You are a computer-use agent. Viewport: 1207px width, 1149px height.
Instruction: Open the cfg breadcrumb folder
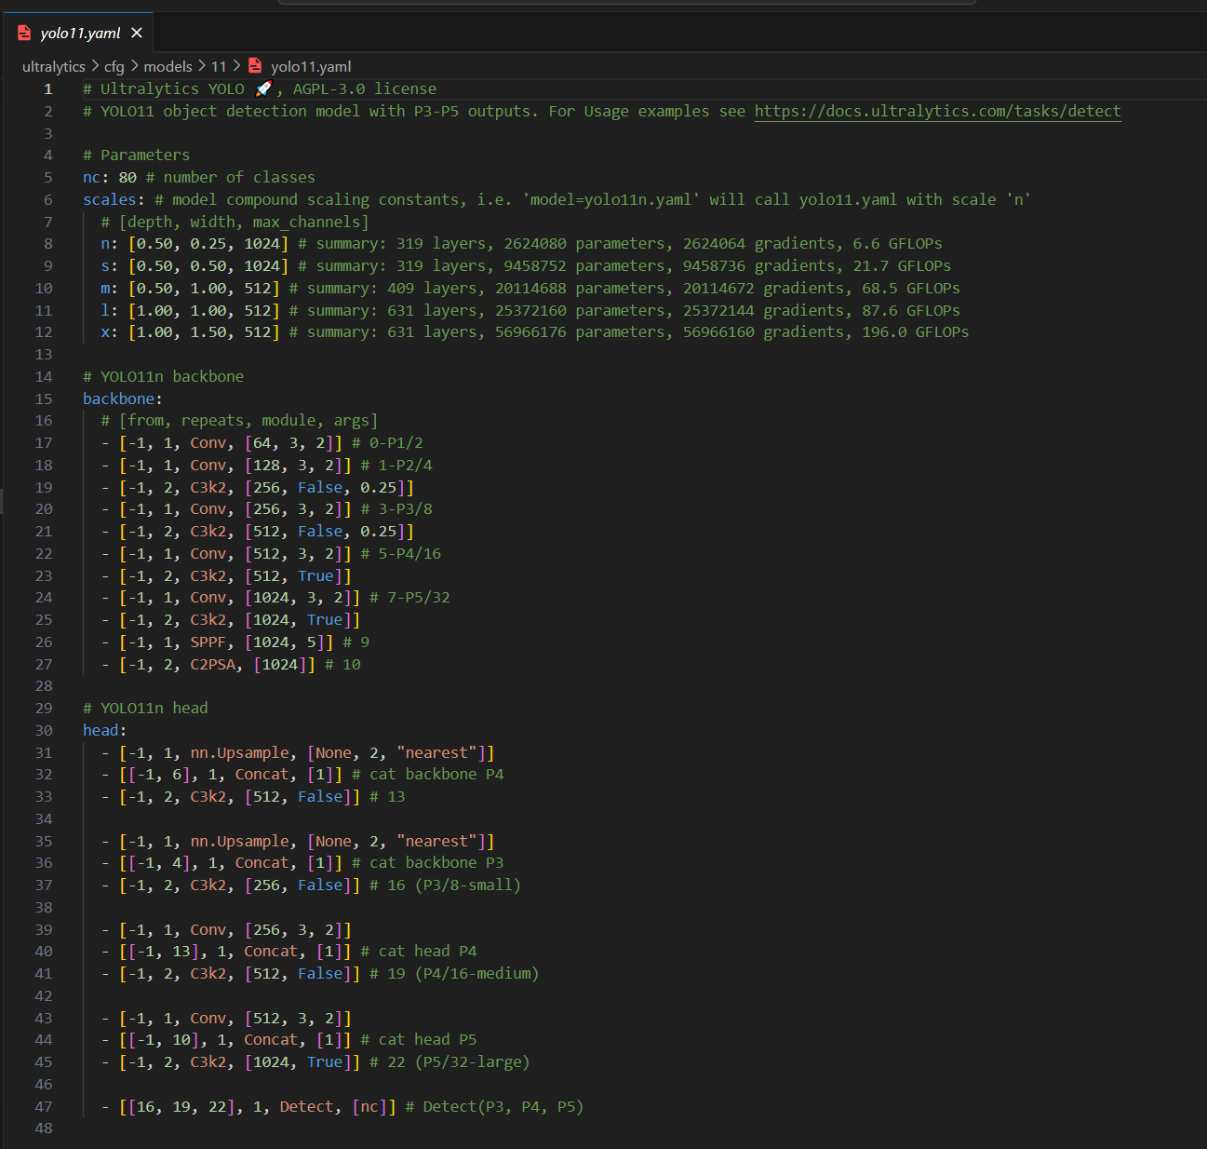click(x=114, y=67)
